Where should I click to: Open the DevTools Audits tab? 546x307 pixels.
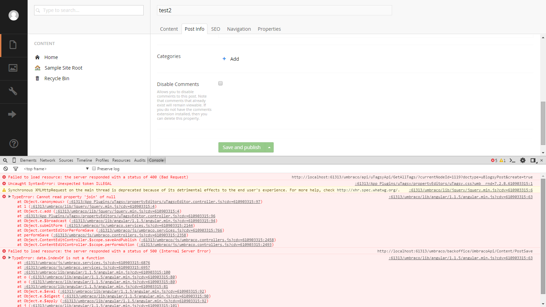pyautogui.click(x=140, y=160)
